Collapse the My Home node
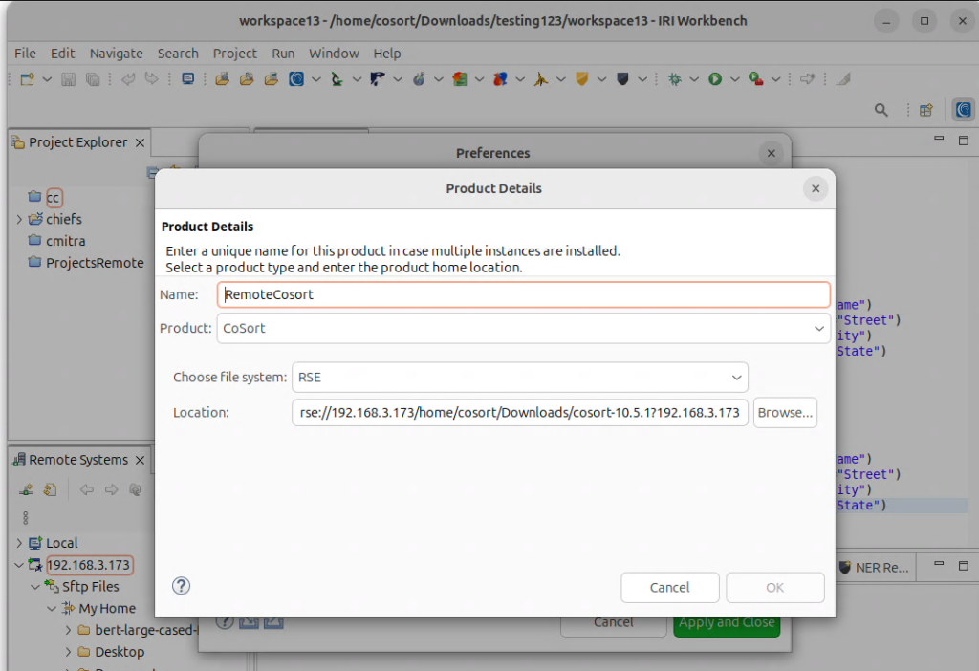 click(x=52, y=609)
